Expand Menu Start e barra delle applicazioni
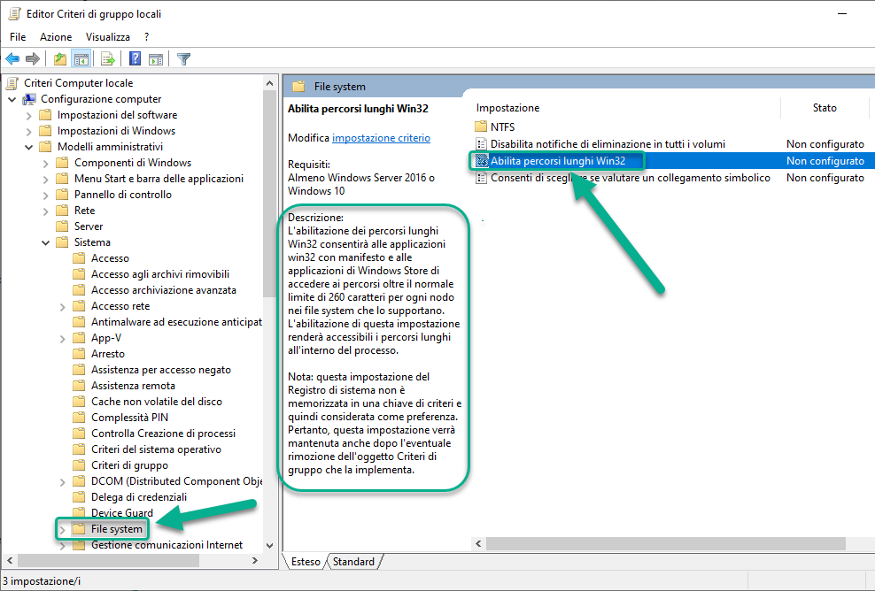The image size is (875, 591). (46, 180)
